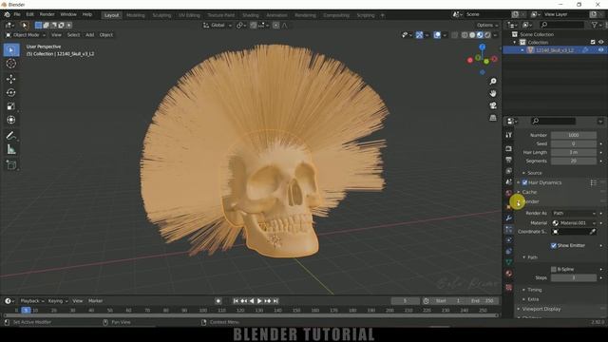
Task: Click the Hair Length value field
Action: coord(574,152)
